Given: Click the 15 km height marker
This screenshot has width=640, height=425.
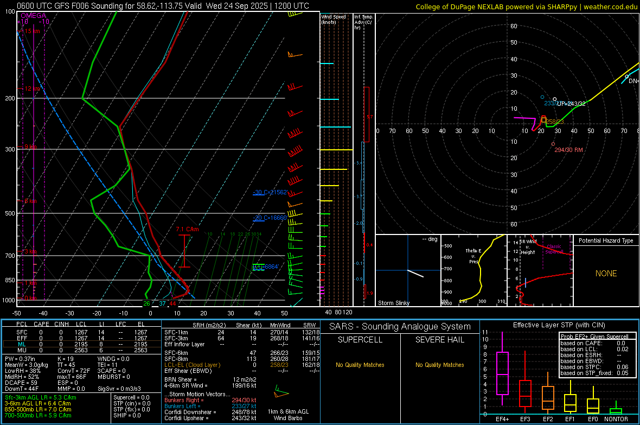Looking at the screenshot, I should [x=31, y=31].
